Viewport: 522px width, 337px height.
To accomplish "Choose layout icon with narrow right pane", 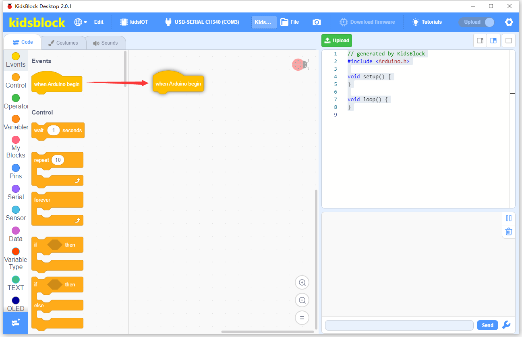I will (480, 41).
